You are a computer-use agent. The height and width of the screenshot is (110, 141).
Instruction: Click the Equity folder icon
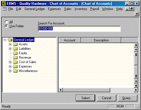[15, 53]
